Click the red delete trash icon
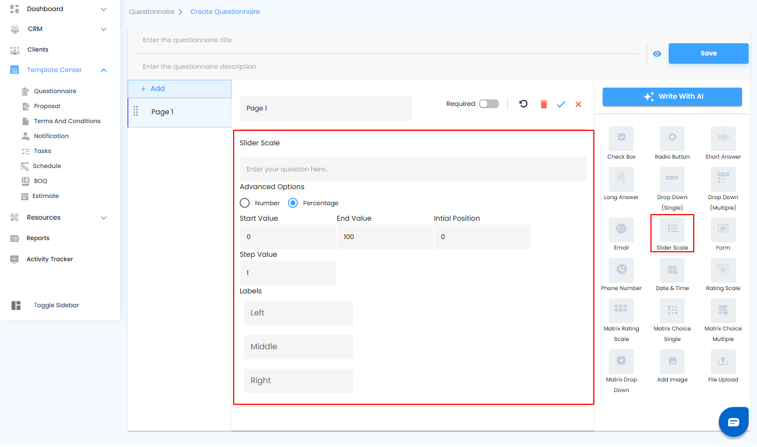The image size is (757, 447). click(x=543, y=104)
